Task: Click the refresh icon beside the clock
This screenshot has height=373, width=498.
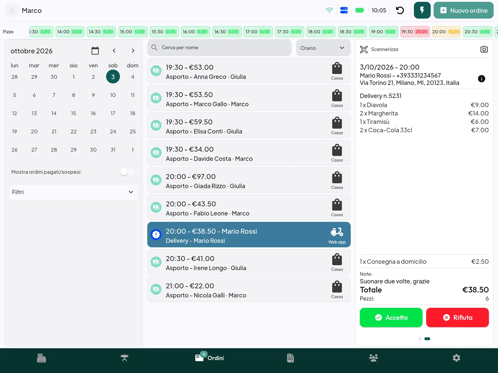Action: point(400,11)
